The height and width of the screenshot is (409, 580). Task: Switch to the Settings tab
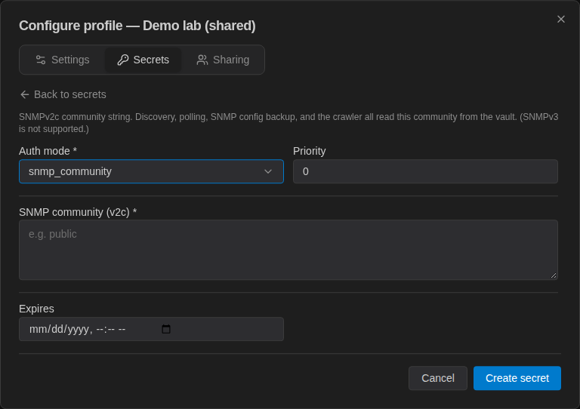point(63,60)
